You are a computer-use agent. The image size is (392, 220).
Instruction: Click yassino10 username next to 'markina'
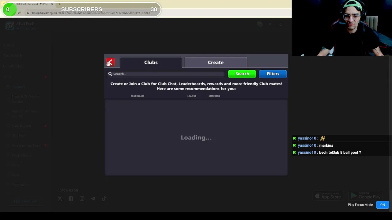(307, 145)
